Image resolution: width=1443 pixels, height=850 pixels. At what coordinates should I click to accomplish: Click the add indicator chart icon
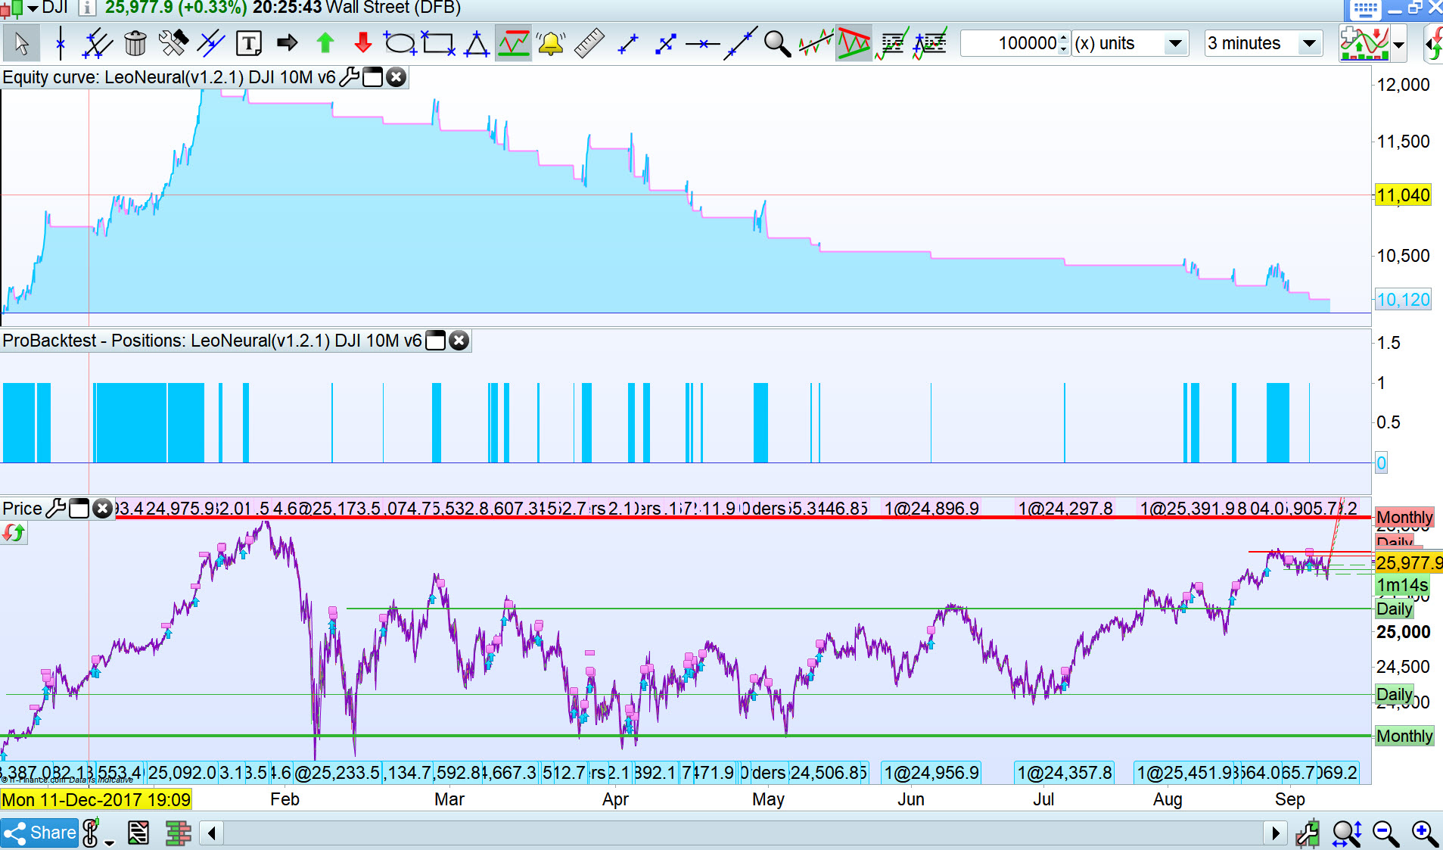[1364, 43]
